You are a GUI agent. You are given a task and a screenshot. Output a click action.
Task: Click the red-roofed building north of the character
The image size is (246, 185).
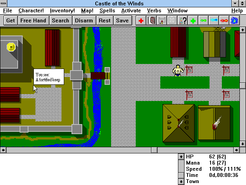pos(178,42)
